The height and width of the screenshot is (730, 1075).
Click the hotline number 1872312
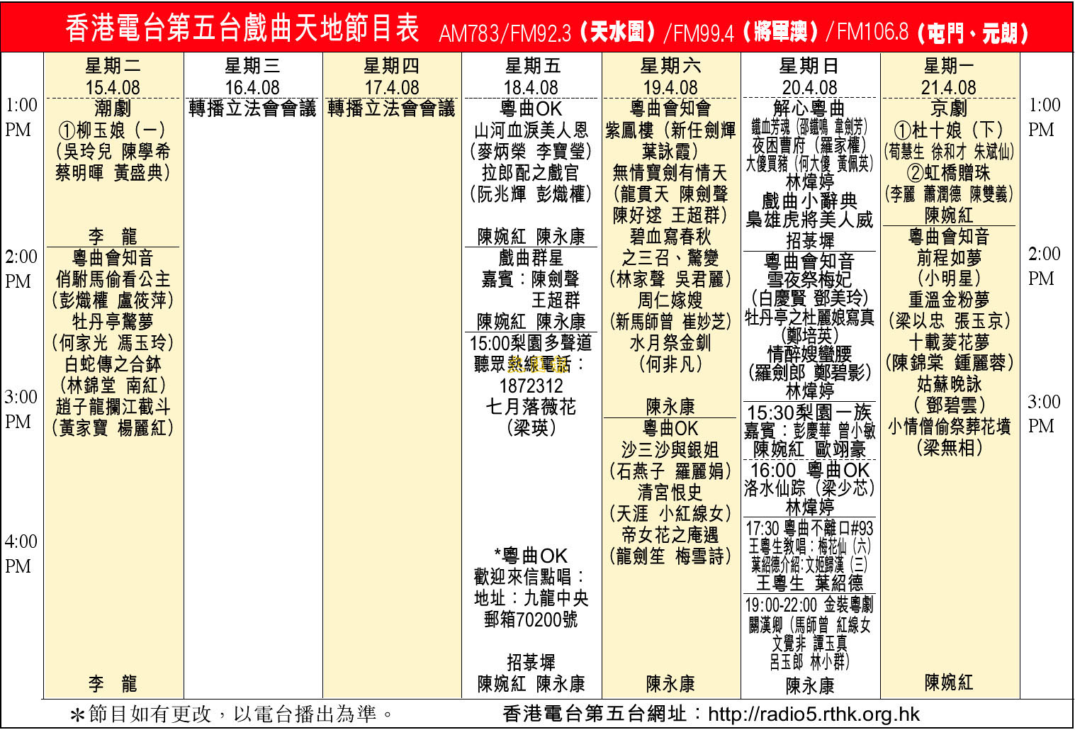click(x=531, y=386)
